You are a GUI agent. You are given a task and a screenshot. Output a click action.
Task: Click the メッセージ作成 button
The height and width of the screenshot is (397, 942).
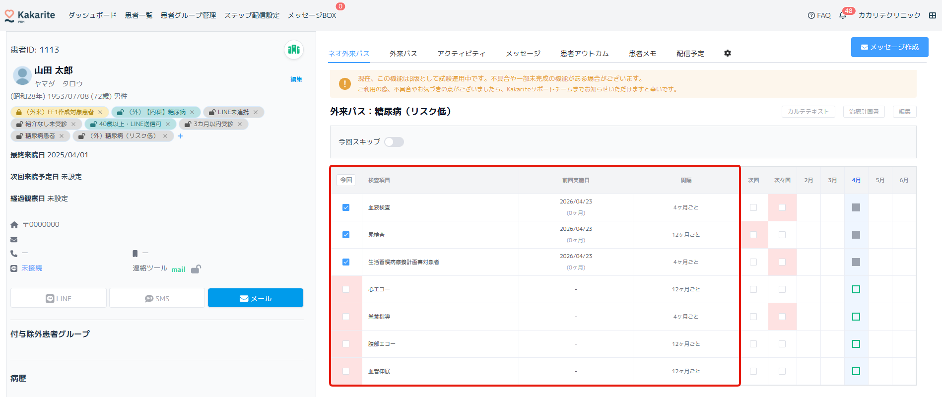tap(889, 47)
